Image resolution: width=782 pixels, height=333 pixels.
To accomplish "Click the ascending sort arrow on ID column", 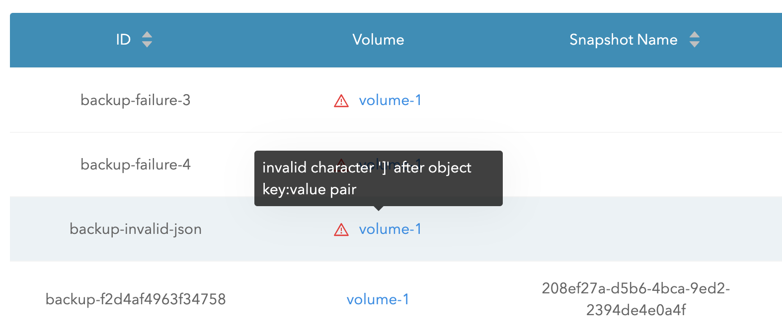I will click(147, 35).
